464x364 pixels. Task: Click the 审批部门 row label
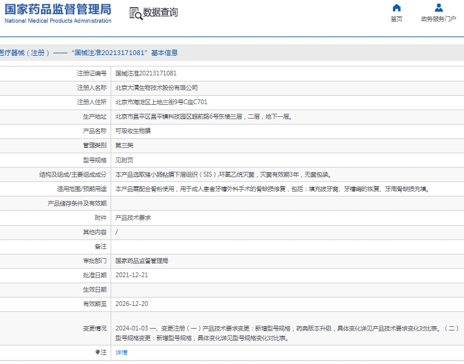click(94, 260)
